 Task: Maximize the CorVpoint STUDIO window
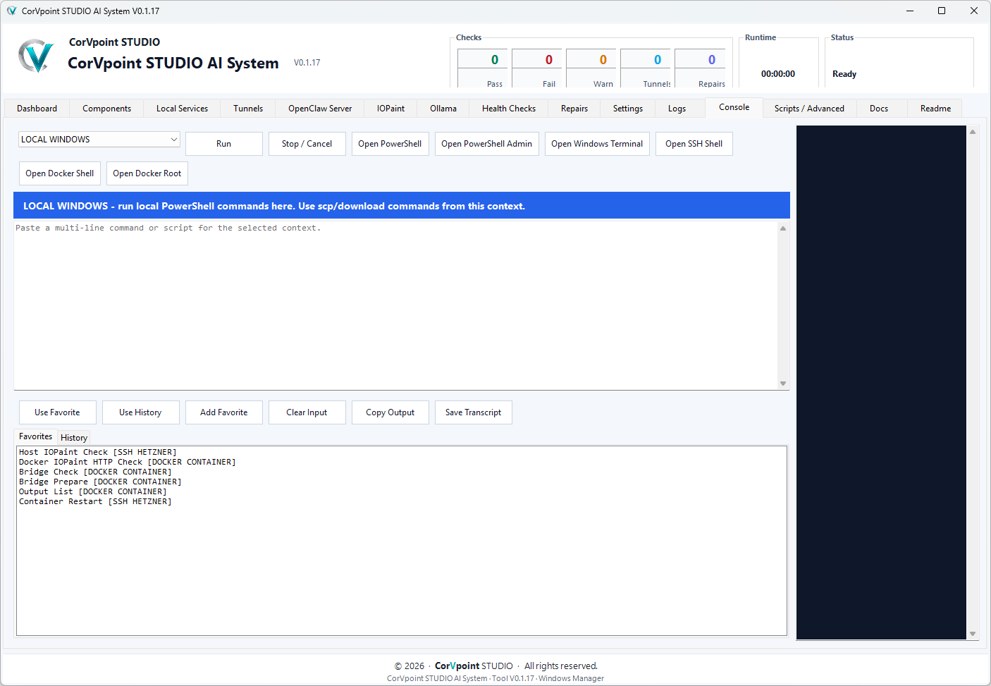[x=942, y=11]
